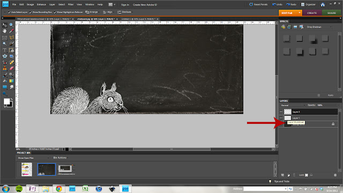
Task: Click Sign In link
Action: [125, 5]
